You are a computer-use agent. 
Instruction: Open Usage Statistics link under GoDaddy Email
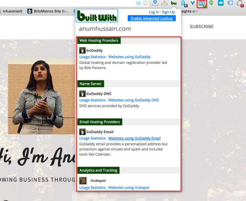coord(92,138)
